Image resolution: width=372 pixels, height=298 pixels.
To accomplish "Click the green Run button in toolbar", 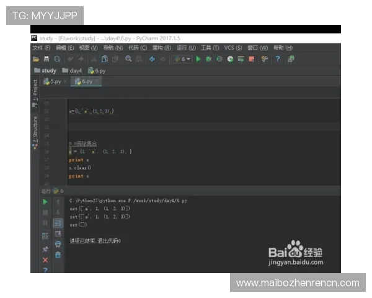I will point(198,59).
